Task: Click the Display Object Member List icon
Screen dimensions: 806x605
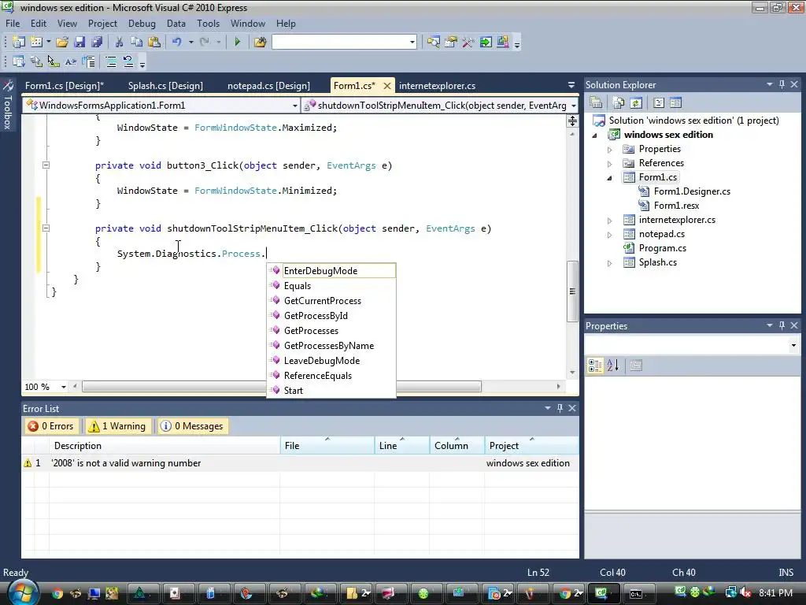Action: coord(19,62)
